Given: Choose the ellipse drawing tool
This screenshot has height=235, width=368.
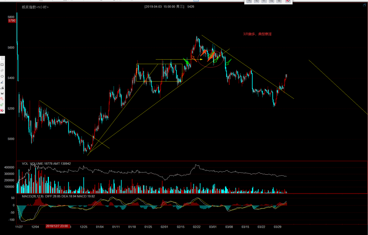Looking at the screenshot, I should [x=2, y=76].
